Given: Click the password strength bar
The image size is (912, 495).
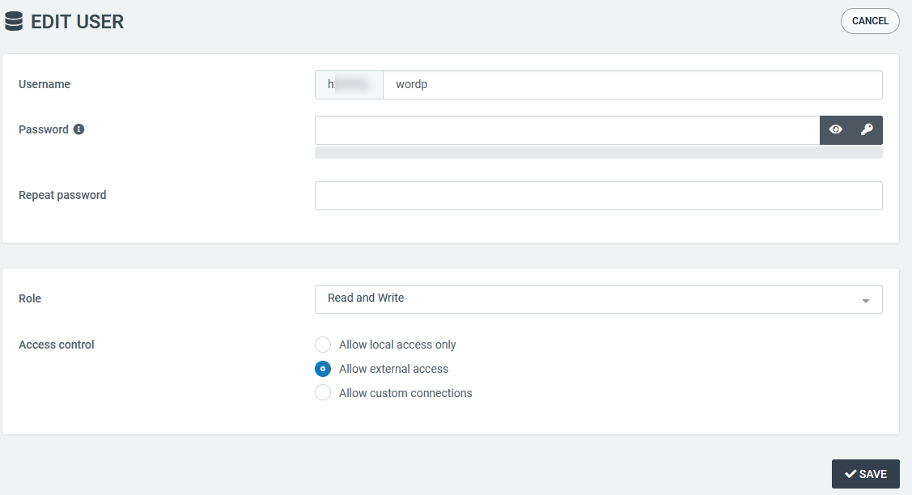Looking at the screenshot, I should (599, 152).
